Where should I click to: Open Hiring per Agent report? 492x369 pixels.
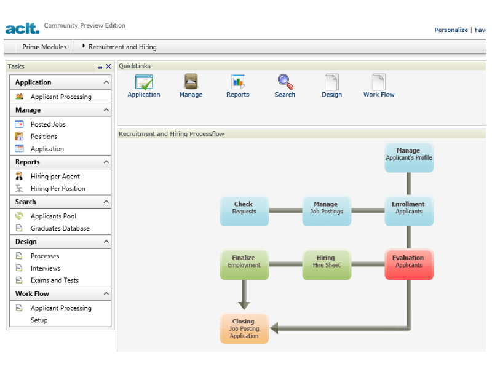(x=55, y=177)
